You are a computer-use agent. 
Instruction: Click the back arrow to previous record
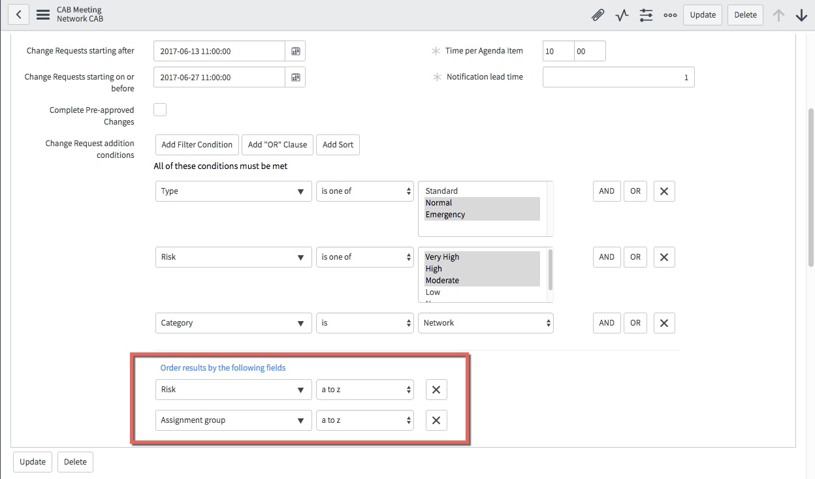[18, 14]
